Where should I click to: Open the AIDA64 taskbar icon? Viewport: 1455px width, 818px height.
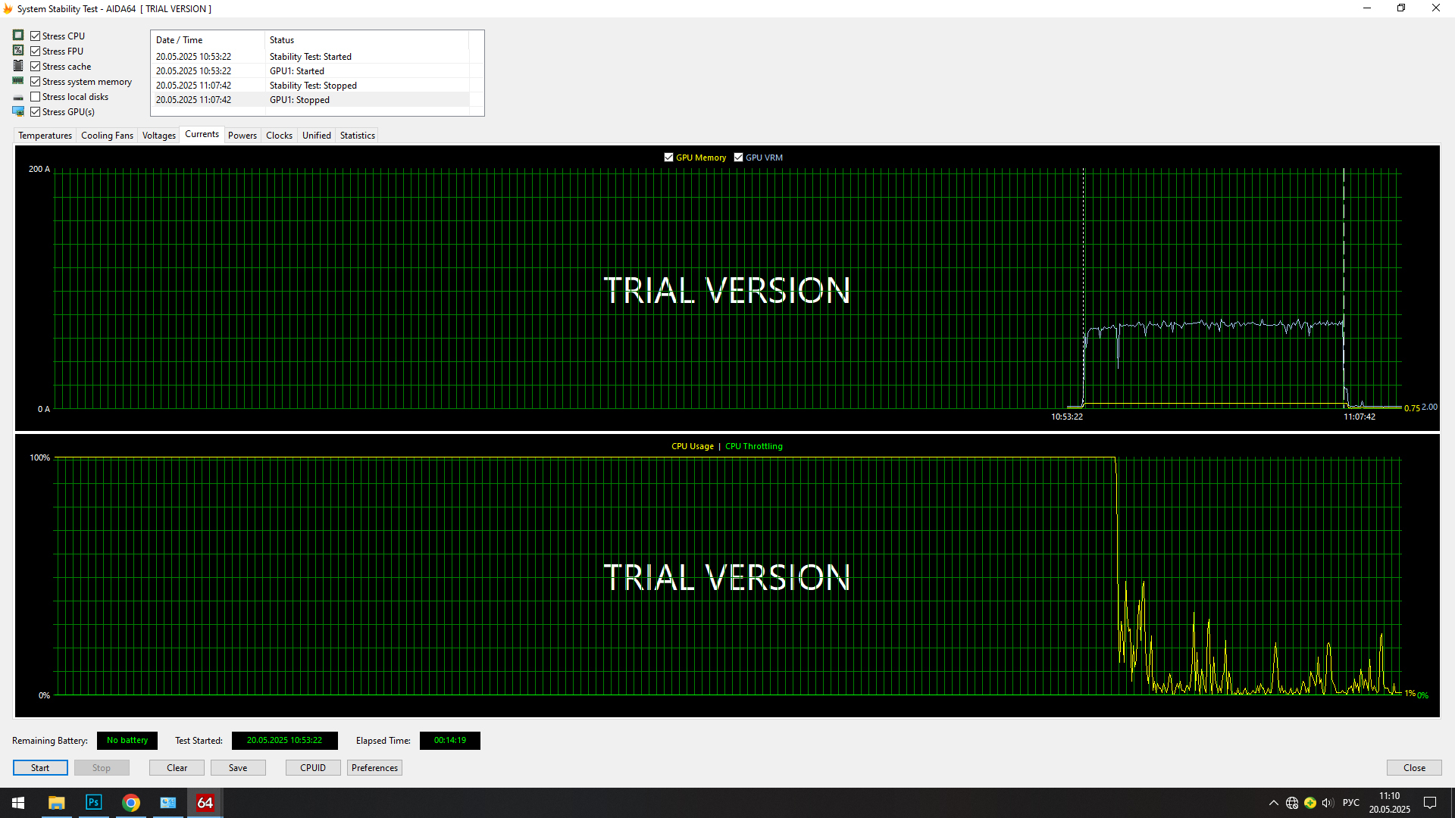pyautogui.click(x=205, y=803)
